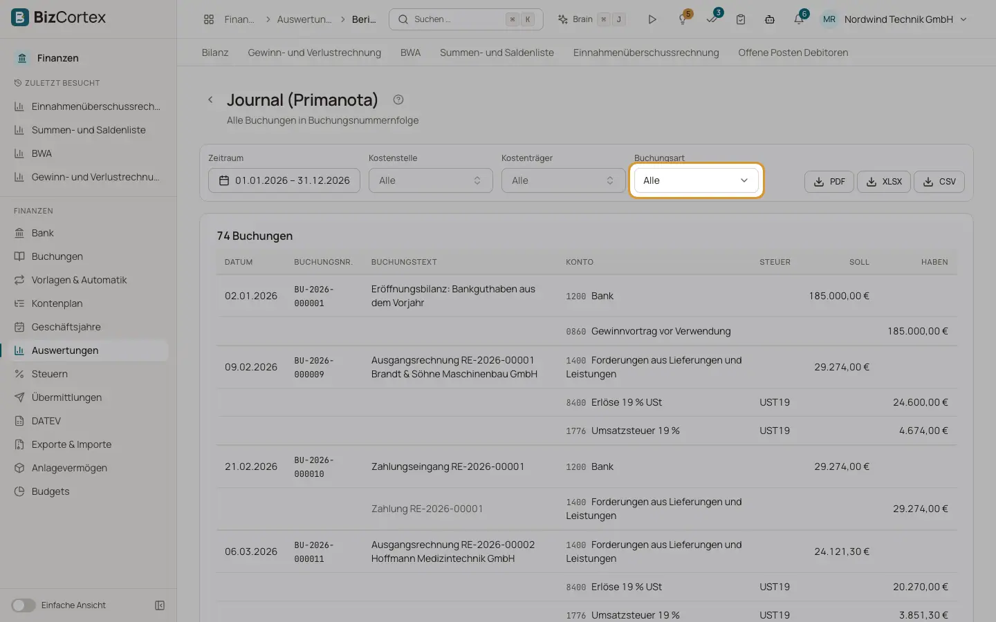This screenshot has height=622, width=996.
Task: Click the help icon beside Journal (Primanota)
Action: coord(398,100)
